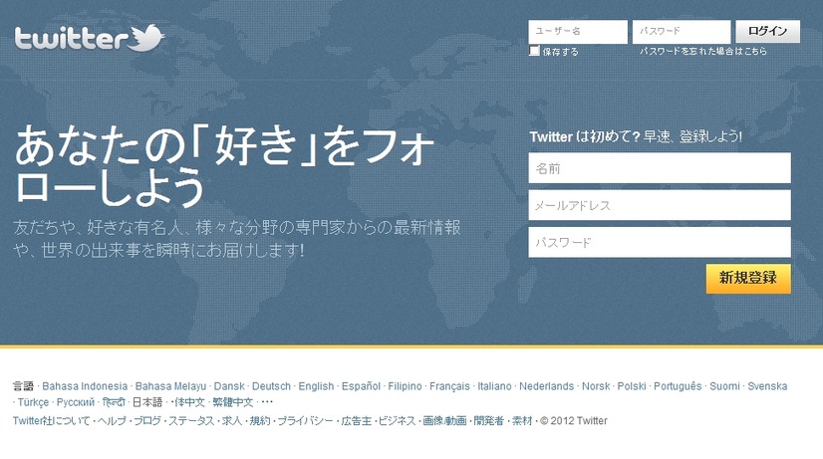Choose Português language link
Image resolution: width=823 pixels, height=459 pixels.
[678, 386]
